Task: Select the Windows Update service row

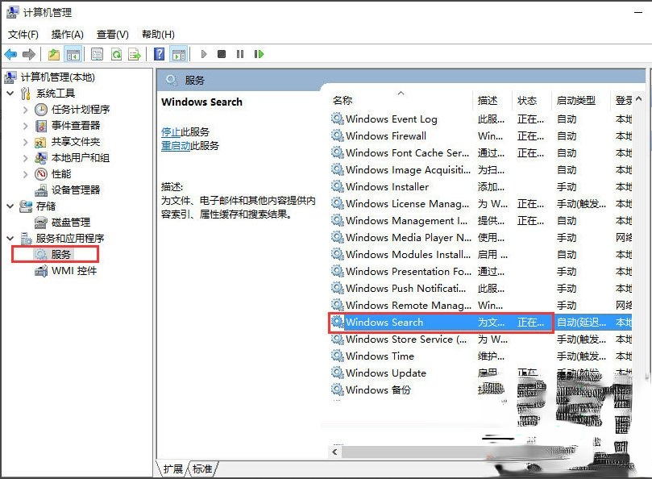Action: (387, 373)
